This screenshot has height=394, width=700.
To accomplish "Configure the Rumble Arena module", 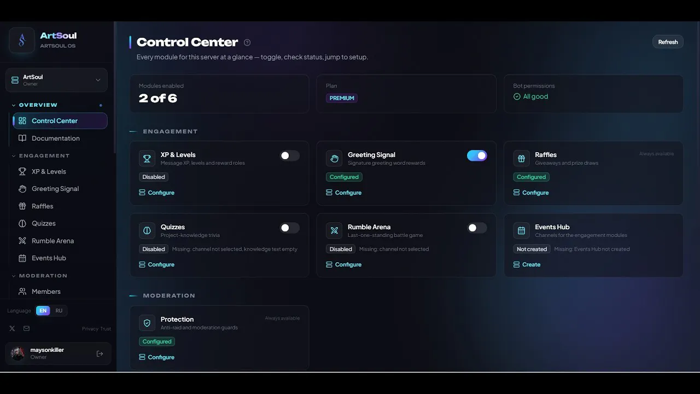I will [x=343, y=264].
